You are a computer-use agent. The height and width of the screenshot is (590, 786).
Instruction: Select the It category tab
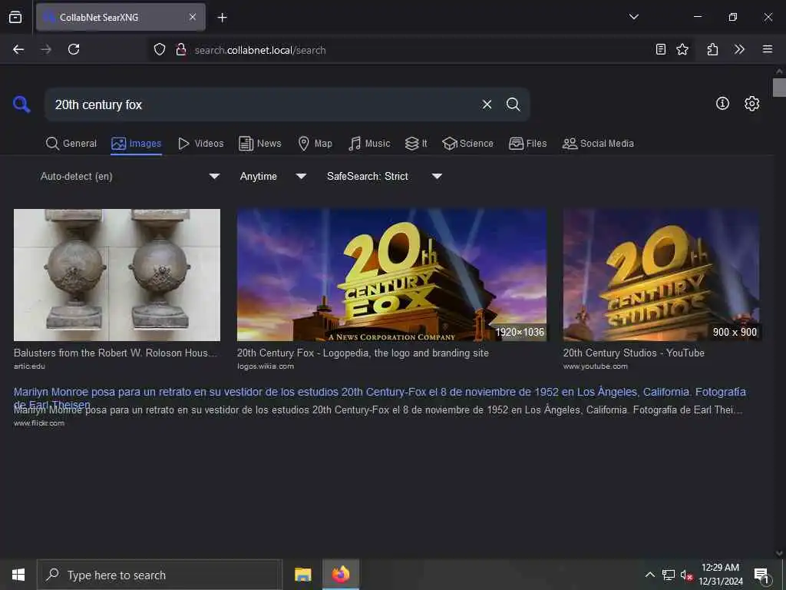[x=416, y=144]
